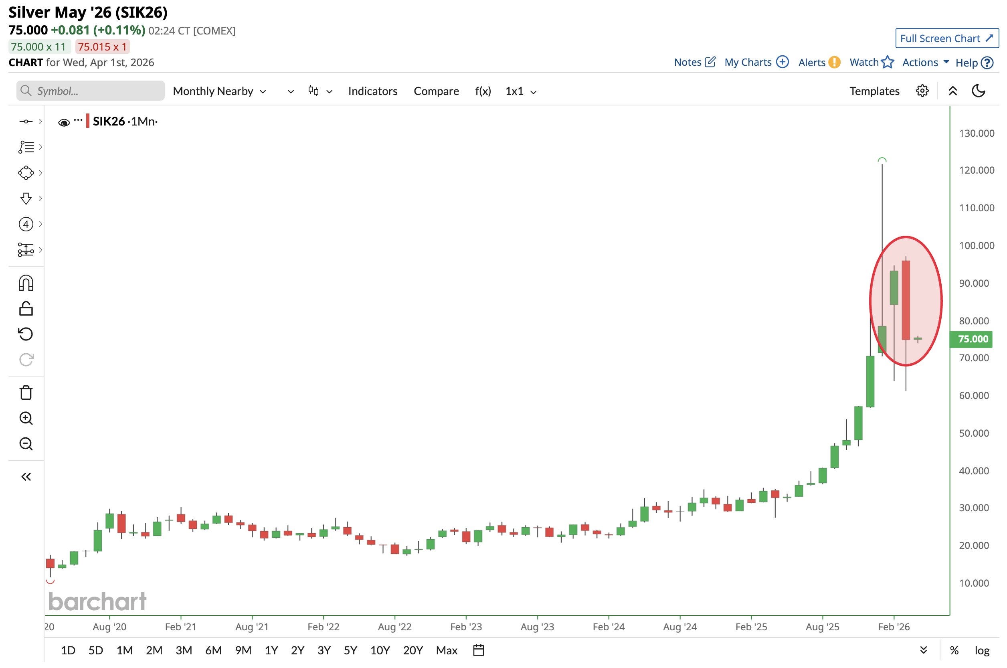Zoom in on the chart
Screen dimensions: 1007x668
pyautogui.click(x=26, y=418)
